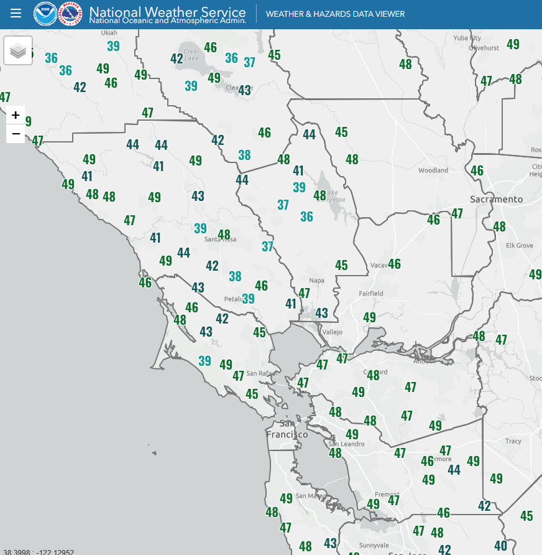The width and height of the screenshot is (542, 555).
Task: Click the map coordinates readout
Action: coord(39,552)
